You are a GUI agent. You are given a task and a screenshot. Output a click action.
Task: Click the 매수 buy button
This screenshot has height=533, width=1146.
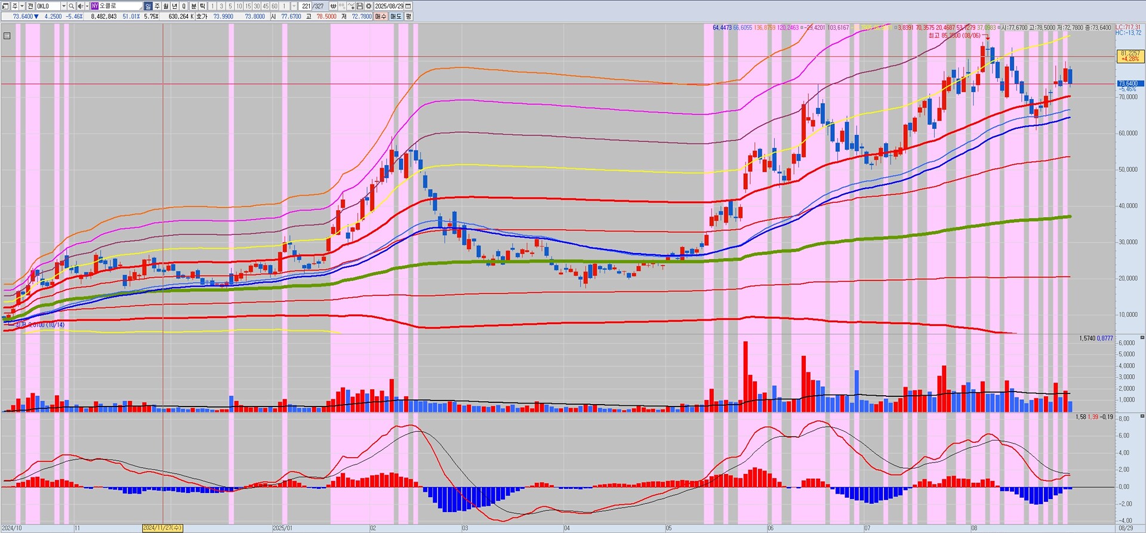click(x=381, y=17)
